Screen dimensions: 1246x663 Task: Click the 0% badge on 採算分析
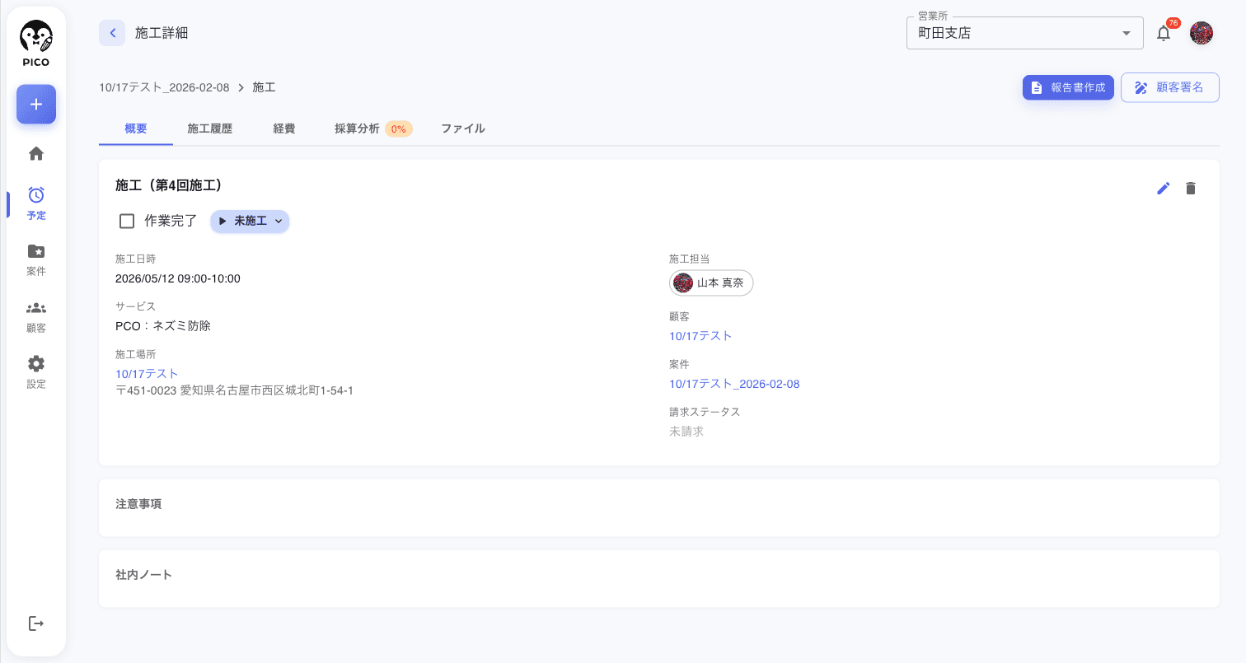coord(399,128)
